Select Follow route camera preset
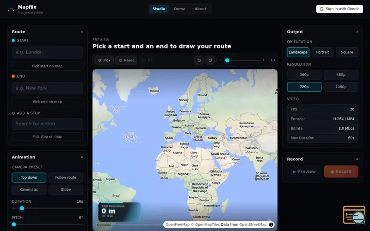Image resolution: width=370 pixels, height=231 pixels. pos(66,177)
